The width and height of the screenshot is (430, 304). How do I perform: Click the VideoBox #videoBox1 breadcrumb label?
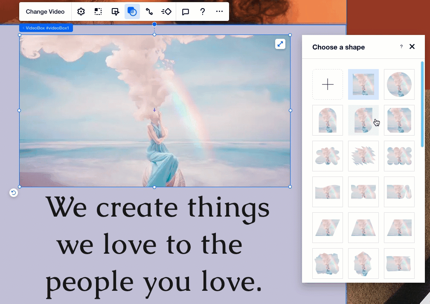[x=46, y=28]
